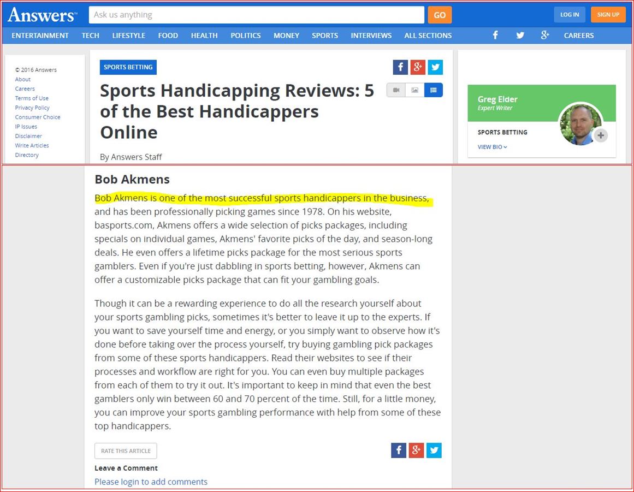Click the Log In button
This screenshot has height=492, width=634.
click(x=570, y=15)
